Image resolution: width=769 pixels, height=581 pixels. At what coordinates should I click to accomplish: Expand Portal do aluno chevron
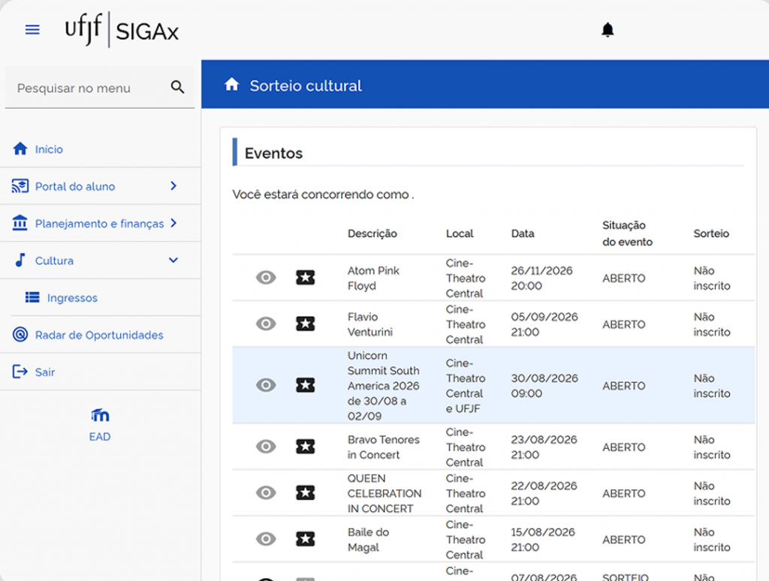tap(173, 186)
